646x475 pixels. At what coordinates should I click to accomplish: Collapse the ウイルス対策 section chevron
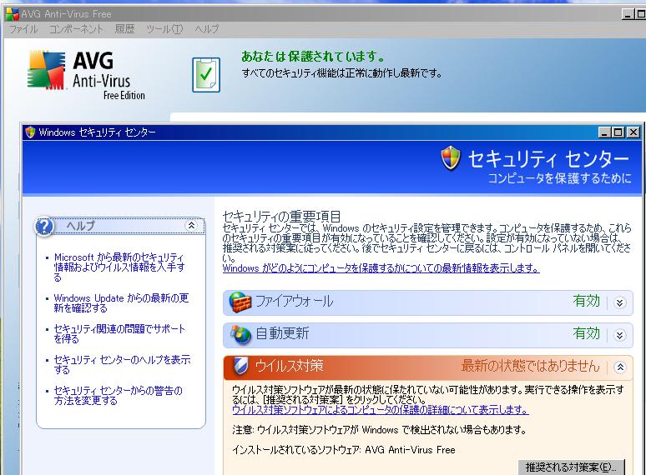619,367
